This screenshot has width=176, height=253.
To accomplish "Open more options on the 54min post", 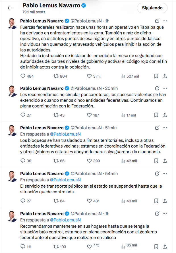I will point(165,173).
